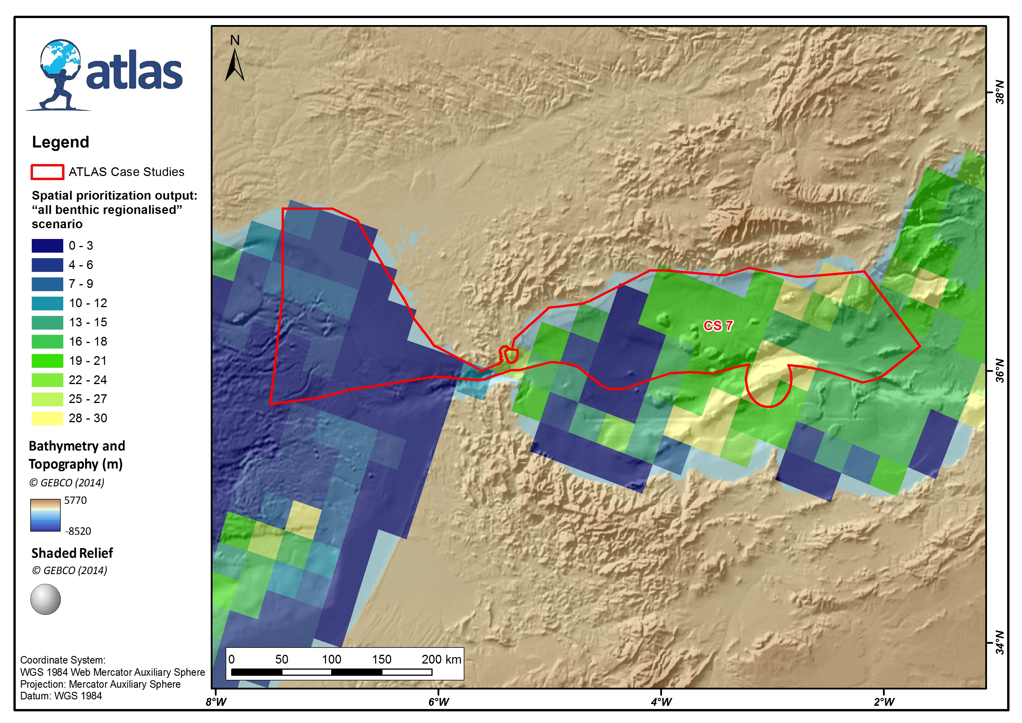Click the -8520 minimum depth value
This screenshot has width=1022, height=723.
point(78,531)
